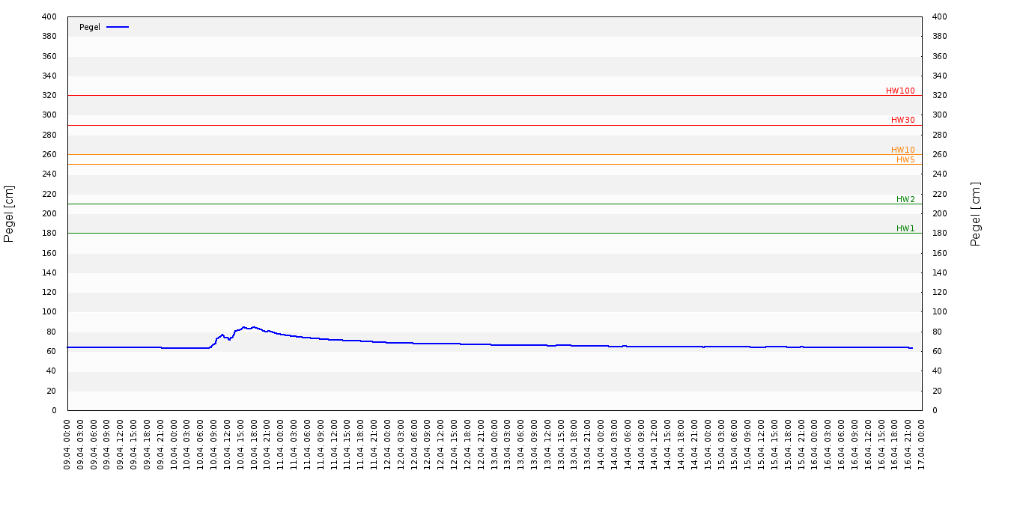This screenshot has width=1011, height=524.
Task: Click the 400 tick on left axis
Action: 49,16
